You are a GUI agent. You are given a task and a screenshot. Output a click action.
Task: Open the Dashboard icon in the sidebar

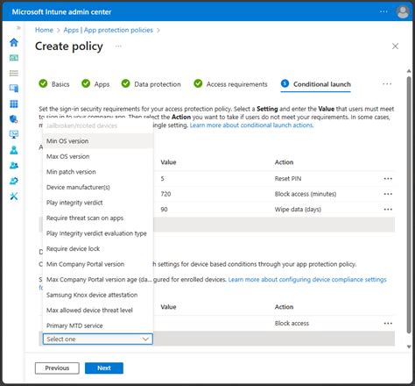[x=14, y=58]
